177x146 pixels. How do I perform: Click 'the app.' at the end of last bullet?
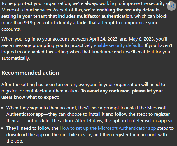point(15,141)
